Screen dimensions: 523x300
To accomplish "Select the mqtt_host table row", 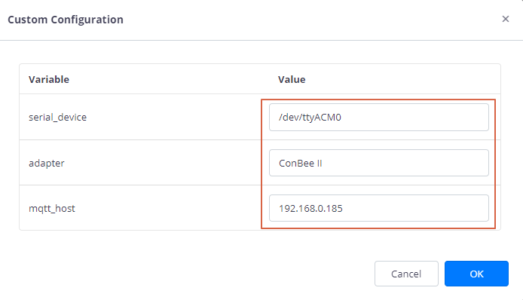I will [260, 208].
